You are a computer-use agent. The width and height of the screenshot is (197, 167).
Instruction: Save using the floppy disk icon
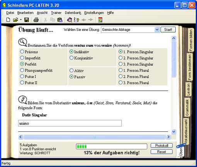[x=27, y=20]
